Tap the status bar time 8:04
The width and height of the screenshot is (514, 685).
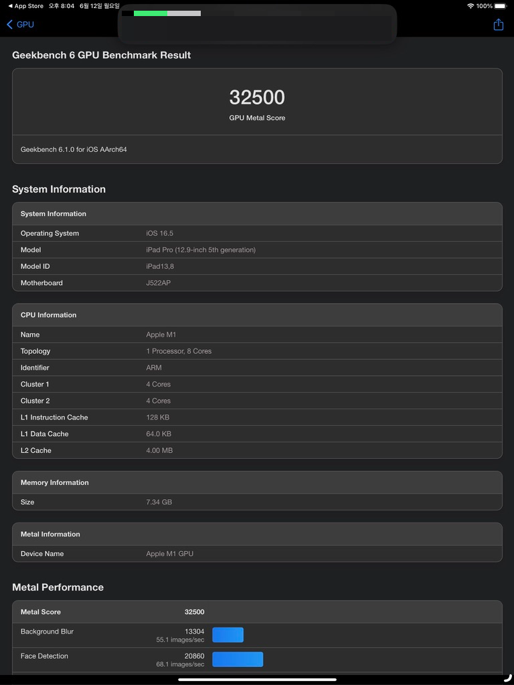(x=61, y=6)
